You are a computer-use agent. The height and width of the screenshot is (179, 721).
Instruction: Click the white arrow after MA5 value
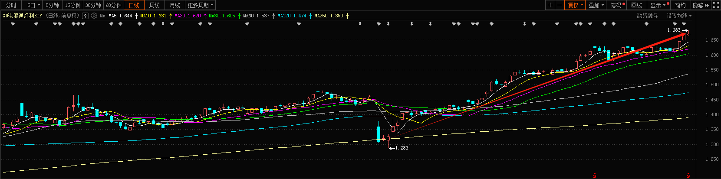(x=137, y=16)
